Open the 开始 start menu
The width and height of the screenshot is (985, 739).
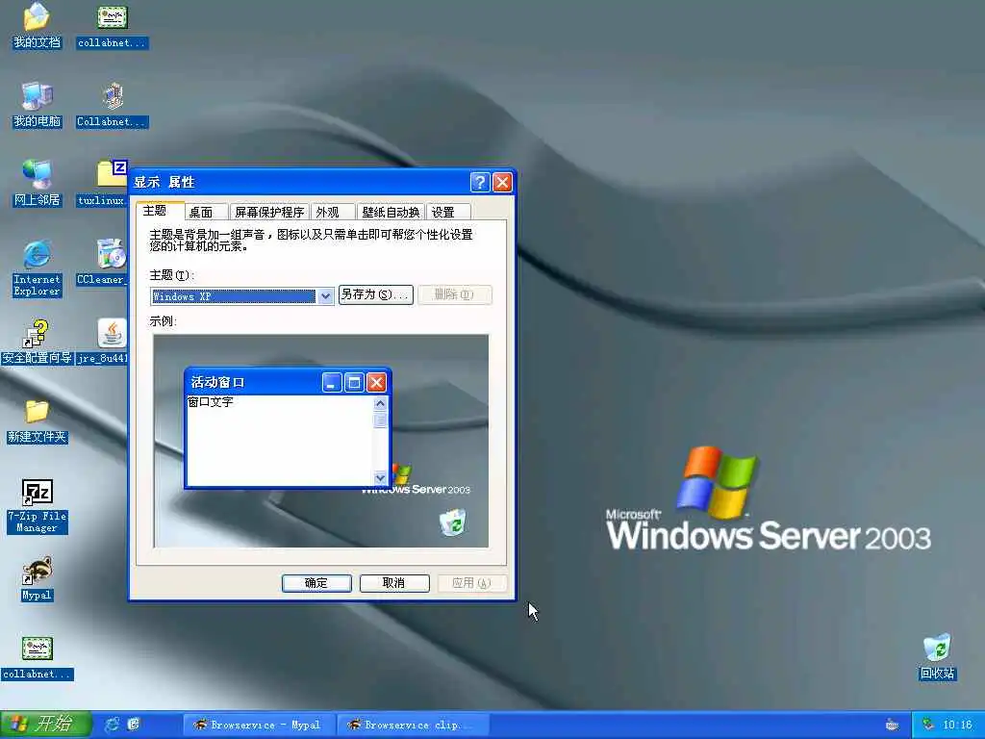46,725
